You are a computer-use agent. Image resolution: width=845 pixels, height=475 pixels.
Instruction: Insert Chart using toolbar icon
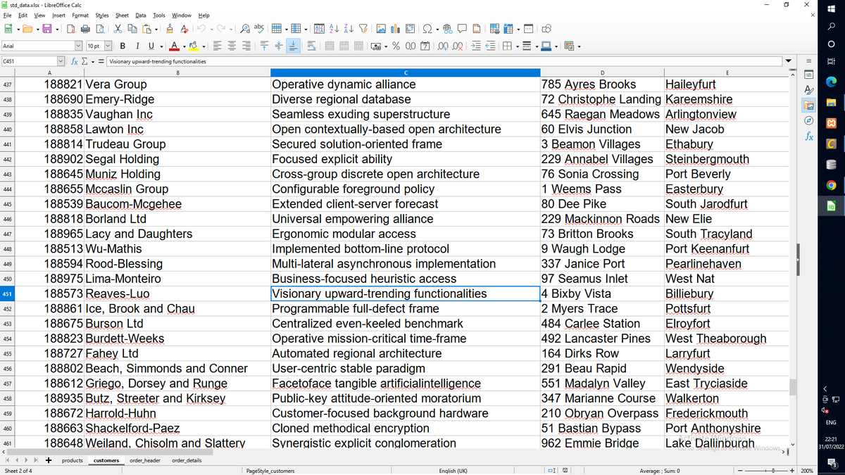(395, 29)
